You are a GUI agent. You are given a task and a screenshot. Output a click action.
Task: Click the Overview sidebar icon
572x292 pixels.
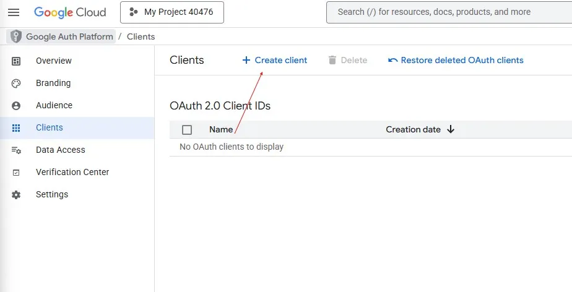coord(16,61)
